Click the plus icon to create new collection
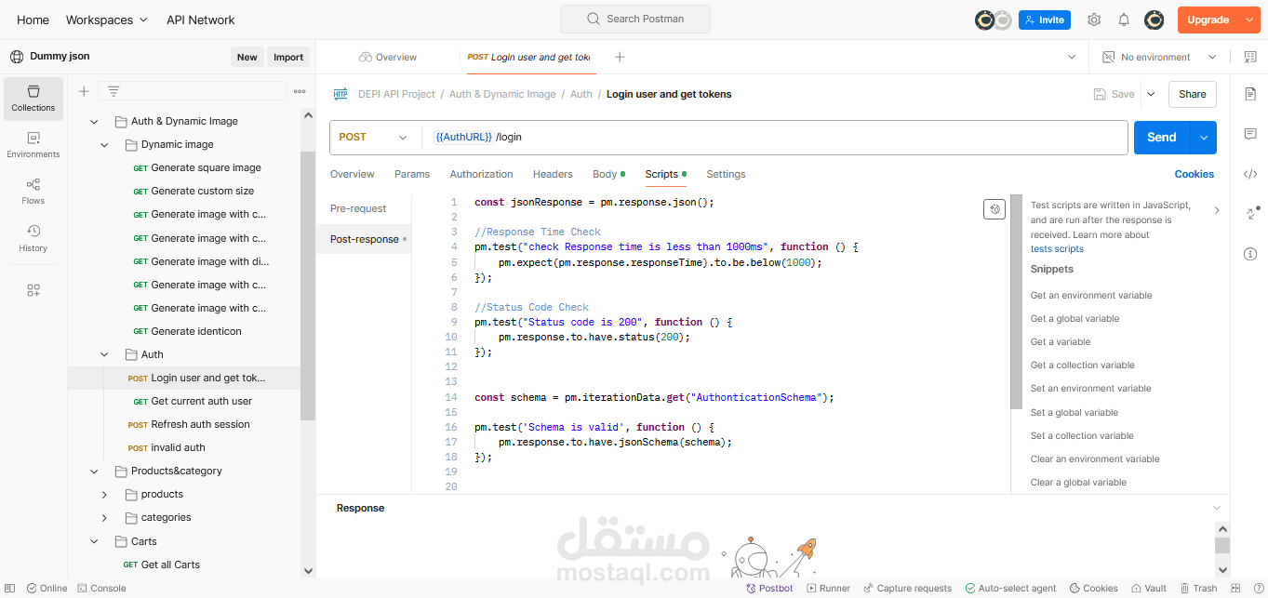Screen dimensions: 1268x598 tap(84, 91)
